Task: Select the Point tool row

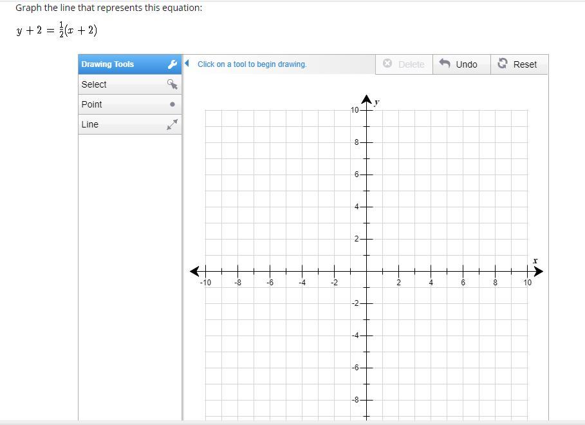Action: [x=130, y=104]
